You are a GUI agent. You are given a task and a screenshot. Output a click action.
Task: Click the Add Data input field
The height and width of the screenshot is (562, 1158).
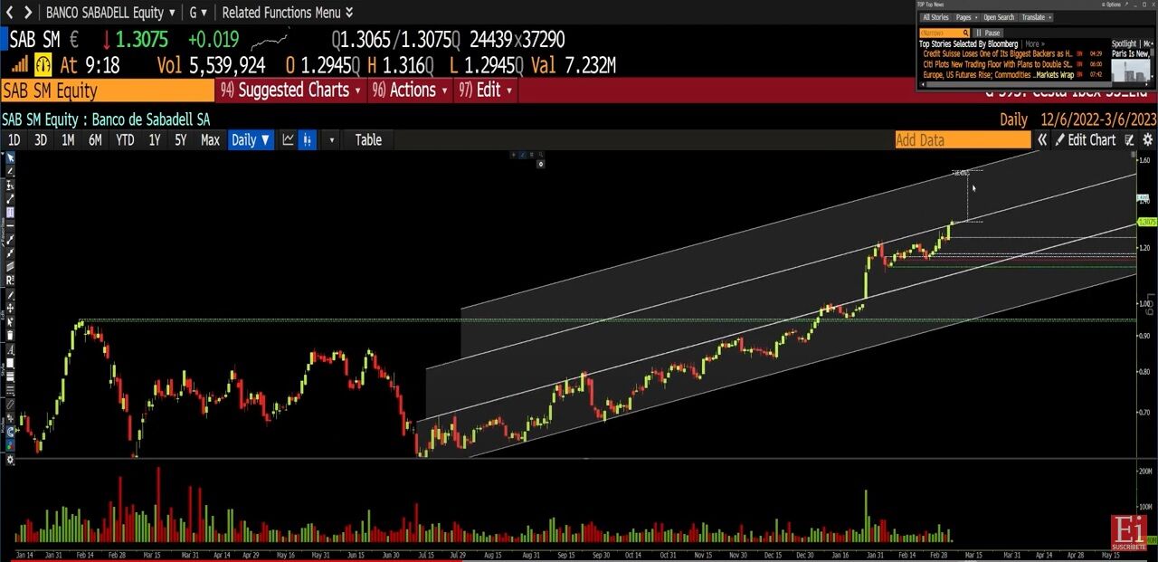click(963, 140)
